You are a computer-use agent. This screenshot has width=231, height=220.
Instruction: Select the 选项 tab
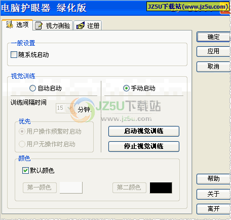click(x=17, y=25)
